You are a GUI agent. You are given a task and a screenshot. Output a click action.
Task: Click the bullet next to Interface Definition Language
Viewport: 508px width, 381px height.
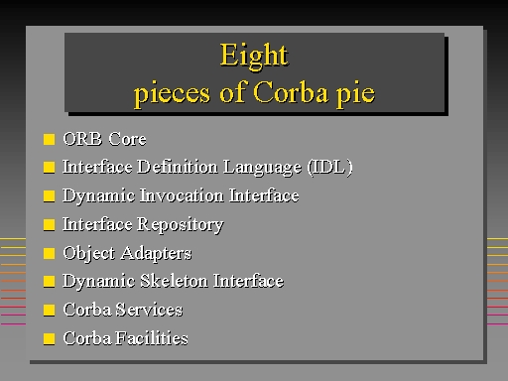(49, 167)
